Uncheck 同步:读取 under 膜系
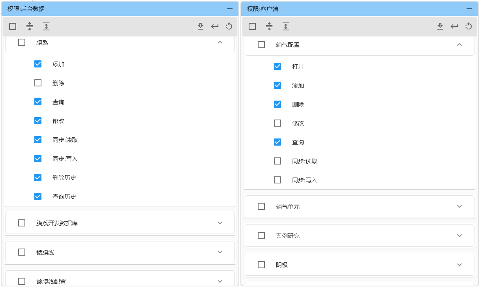Viewport: 480px width, 288px height. coord(38,140)
